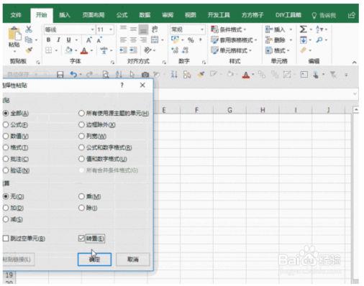Click the Paste clipboard icon
This screenshot has height=286, width=364.
14,34
